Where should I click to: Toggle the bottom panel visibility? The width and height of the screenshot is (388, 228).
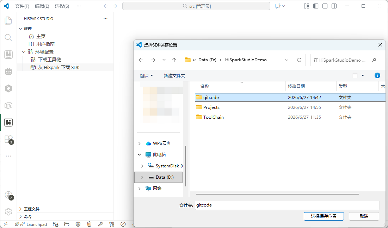(325, 6)
